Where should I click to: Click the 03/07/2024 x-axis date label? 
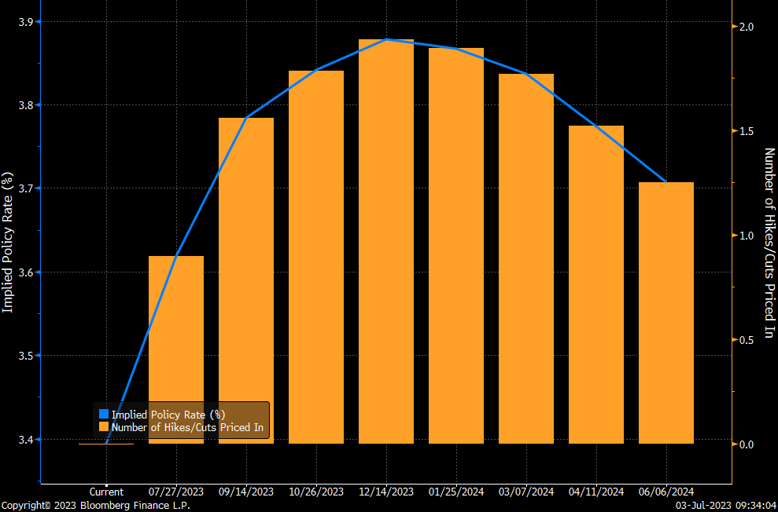pyautogui.click(x=526, y=492)
